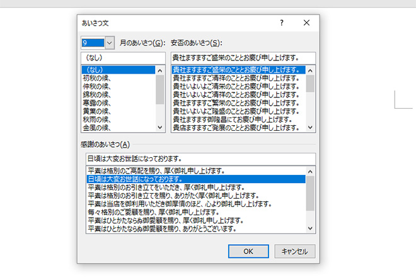Select 貴社ますますご清祥のこととお慶び申し上げます。
The width and height of the screenshot is (416, 278).
[x=236, y=78]
